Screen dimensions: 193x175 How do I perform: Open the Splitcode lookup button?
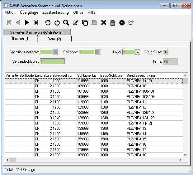(97, 52)
